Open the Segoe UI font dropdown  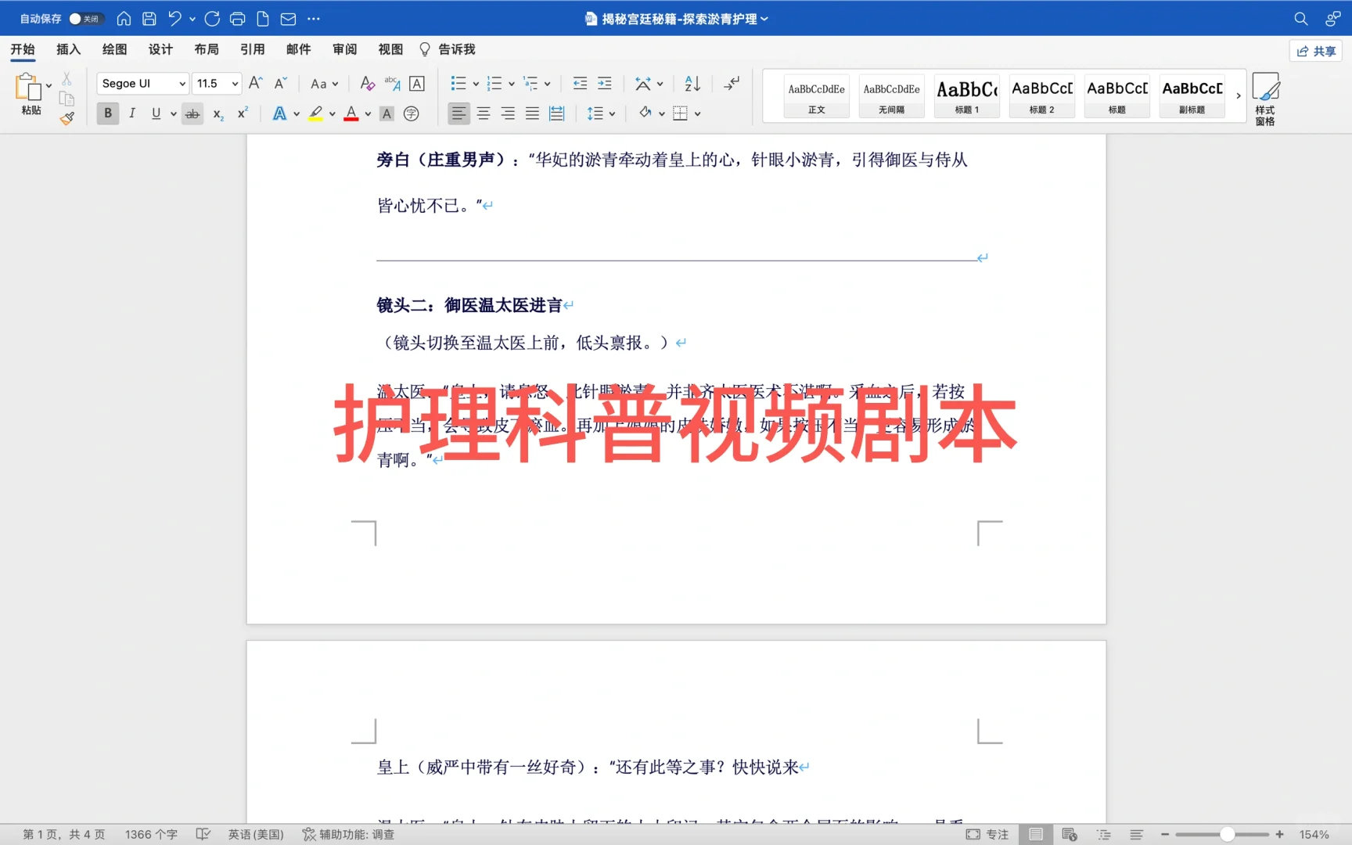click(181, 83)
